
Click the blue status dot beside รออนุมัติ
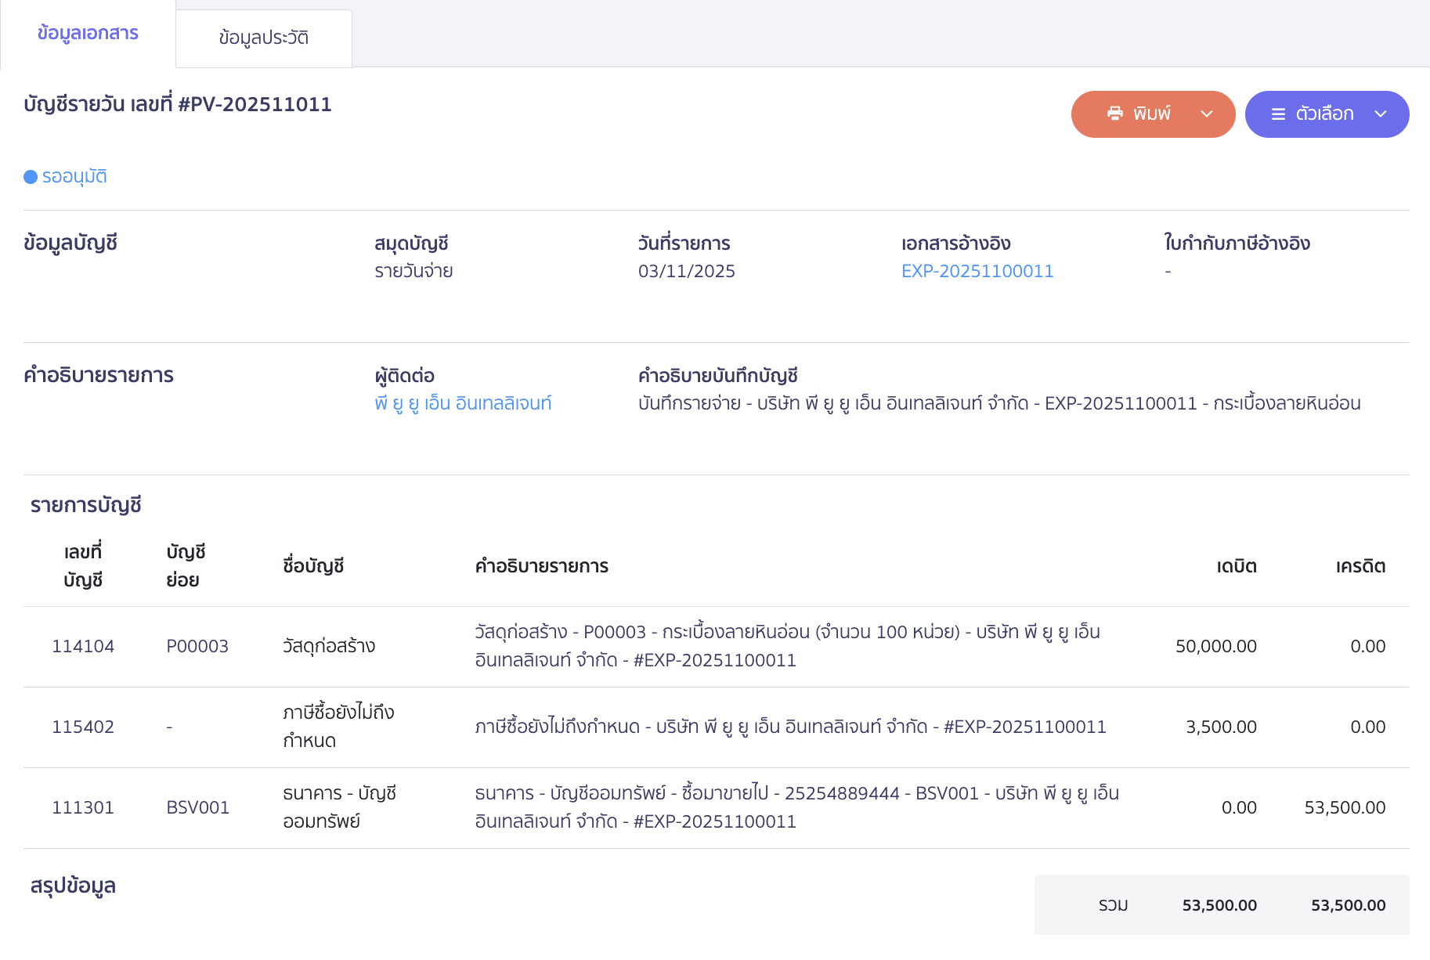pyautogui.click(x=29, y=177)
